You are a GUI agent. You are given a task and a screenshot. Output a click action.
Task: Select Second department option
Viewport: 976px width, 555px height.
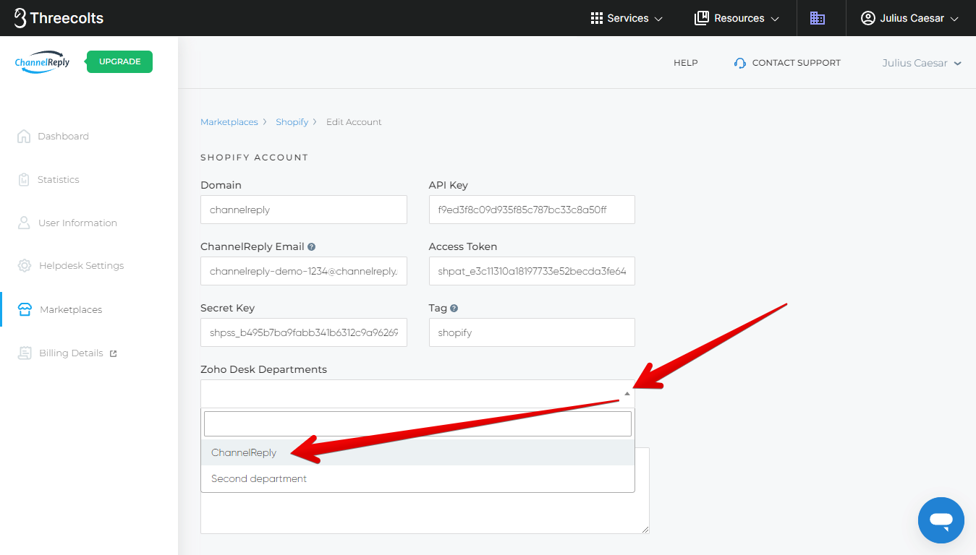click(417, 478)
